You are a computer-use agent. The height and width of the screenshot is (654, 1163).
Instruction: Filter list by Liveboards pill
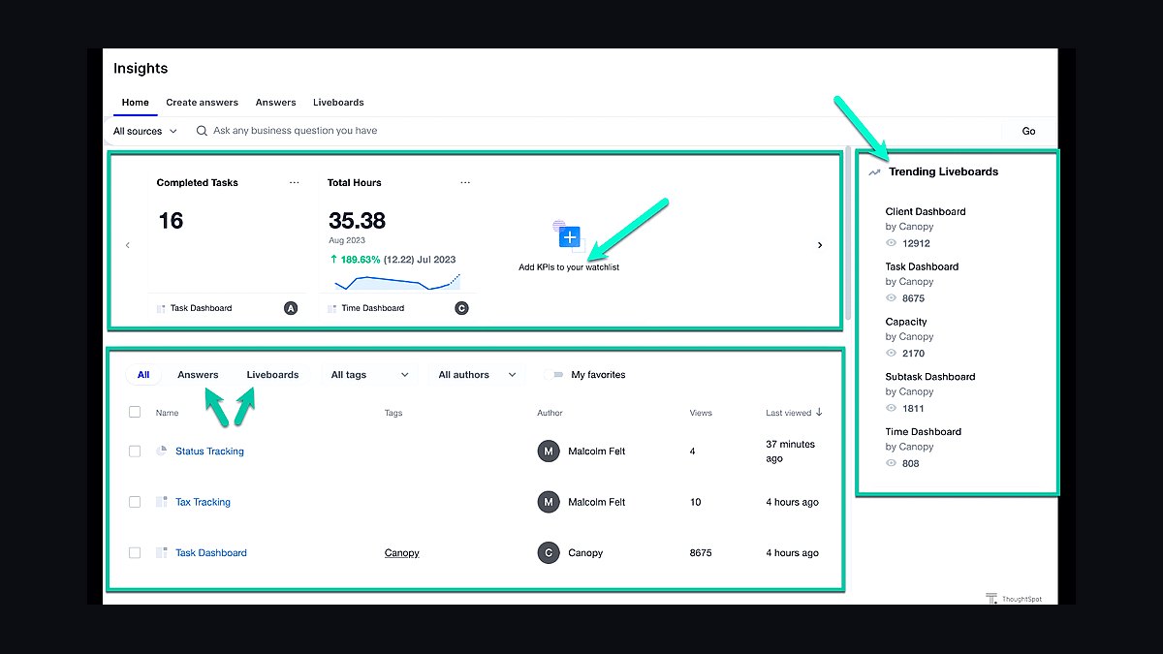click(272, 375)
